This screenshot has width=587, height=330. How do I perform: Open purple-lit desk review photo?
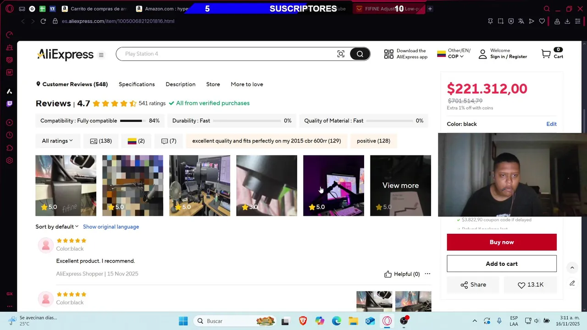333,186
